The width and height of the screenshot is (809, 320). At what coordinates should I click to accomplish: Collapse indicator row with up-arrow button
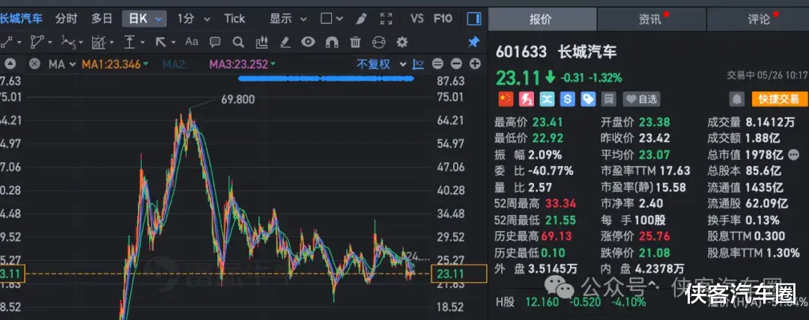pos(10,64)
